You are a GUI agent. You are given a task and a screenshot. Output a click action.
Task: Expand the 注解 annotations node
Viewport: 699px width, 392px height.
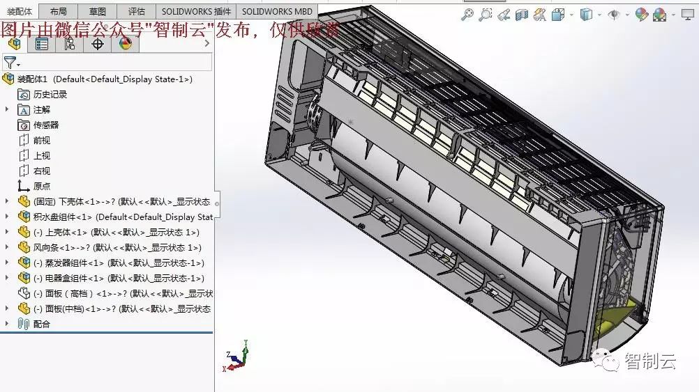(x=7, y=109)
